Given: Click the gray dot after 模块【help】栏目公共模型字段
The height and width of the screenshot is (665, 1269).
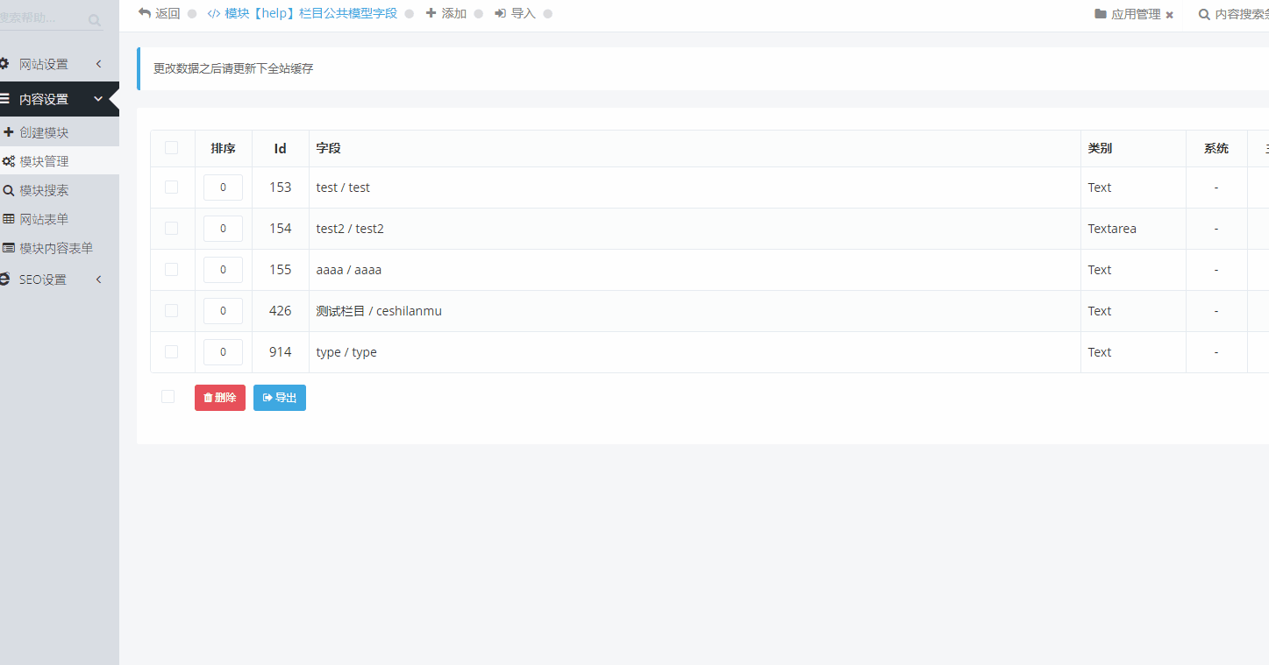Looking at the screenshot, I should coord(409,14).
